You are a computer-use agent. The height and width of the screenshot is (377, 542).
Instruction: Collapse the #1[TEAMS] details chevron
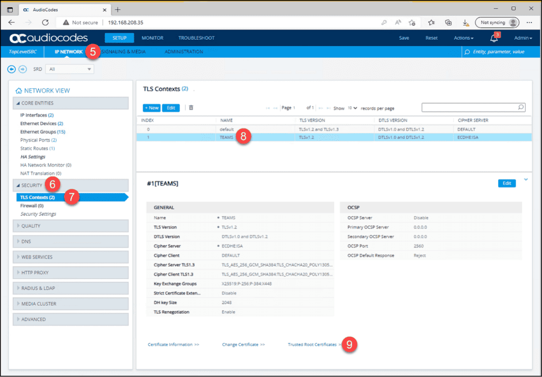526,180
